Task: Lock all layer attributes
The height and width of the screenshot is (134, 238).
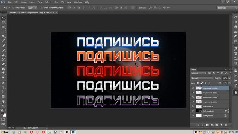Action: [209, 83]
